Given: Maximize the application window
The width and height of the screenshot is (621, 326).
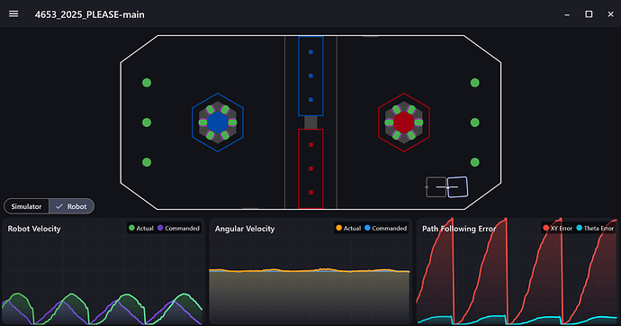Looking at the screenshot, I should pyautogui.click(x=589, y=14).
